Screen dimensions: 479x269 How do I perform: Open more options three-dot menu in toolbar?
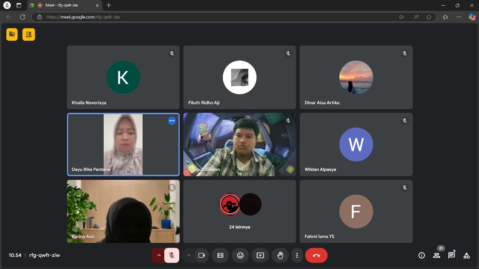click(297, 256)
